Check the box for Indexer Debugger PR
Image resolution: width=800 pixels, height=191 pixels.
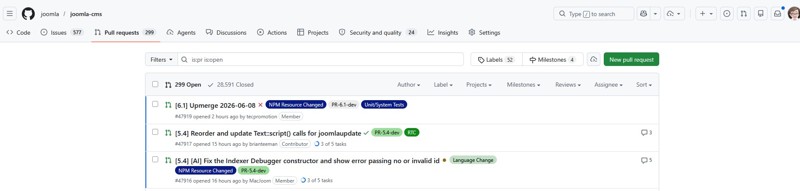(x=155, y=159)
